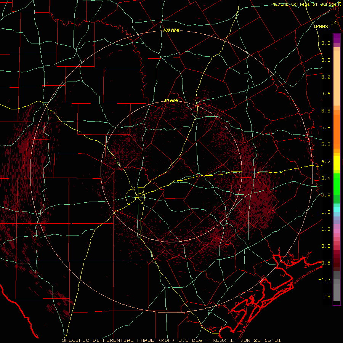The width and height of the screenshot is (343, 343).
Task: Click the 100 NMI range ring label
Action: 171,30
